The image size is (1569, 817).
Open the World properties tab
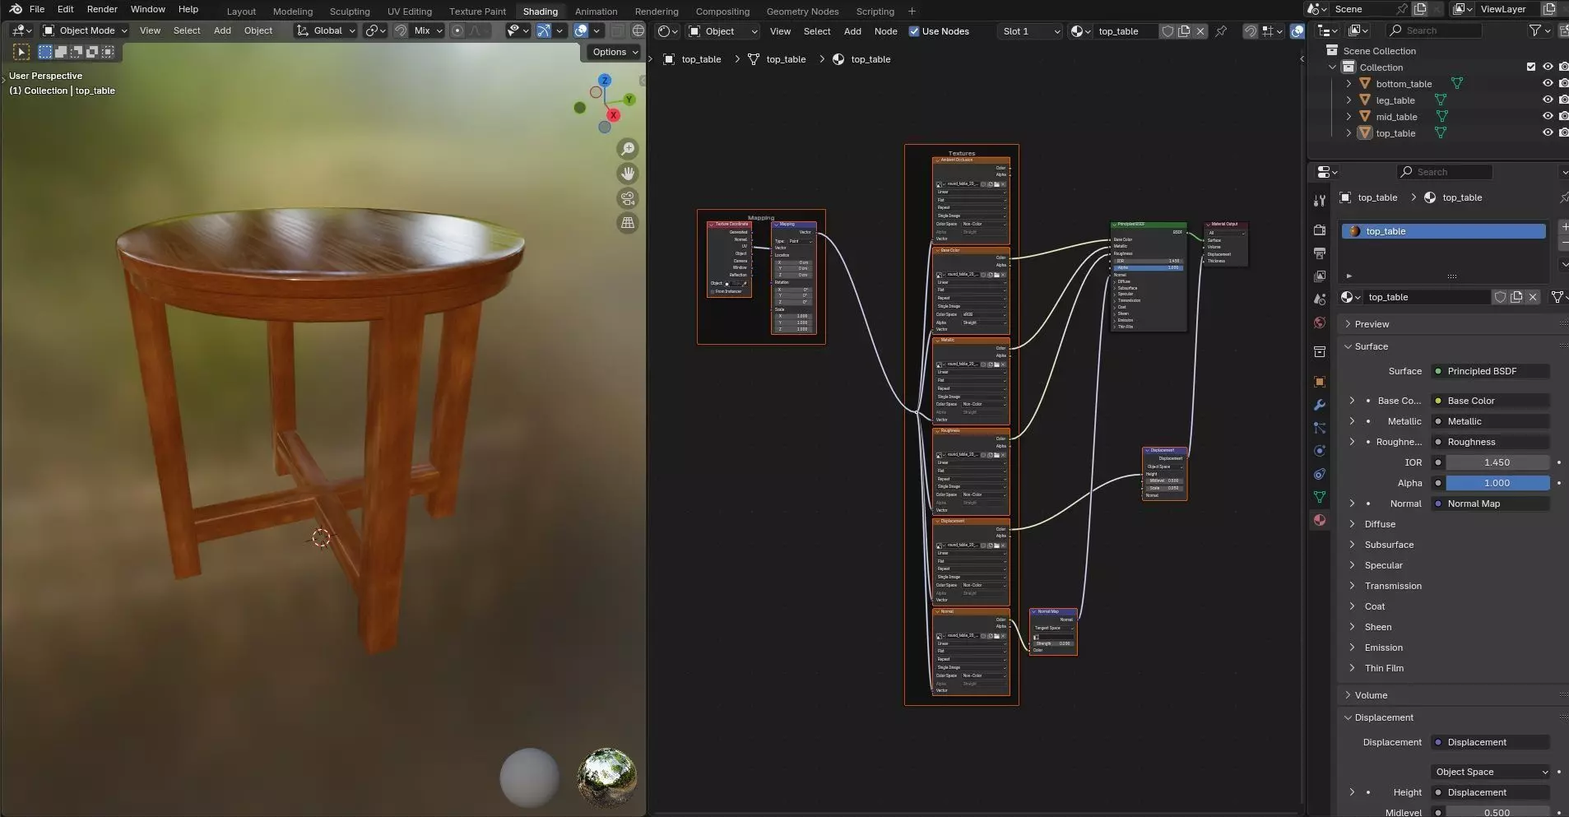point(1320,323)
